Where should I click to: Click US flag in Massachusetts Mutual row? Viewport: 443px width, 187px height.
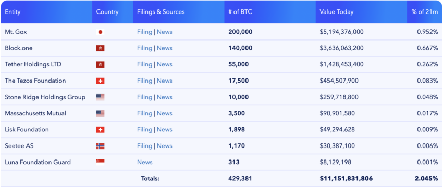point(100,113)
